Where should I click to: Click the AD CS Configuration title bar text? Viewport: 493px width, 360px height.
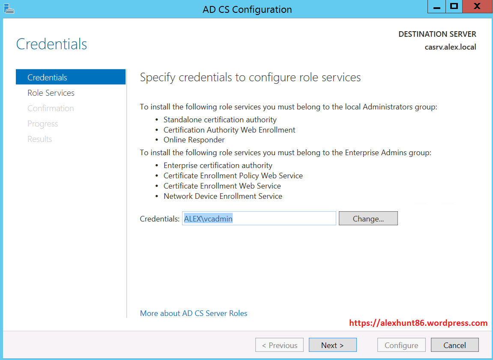247,9
